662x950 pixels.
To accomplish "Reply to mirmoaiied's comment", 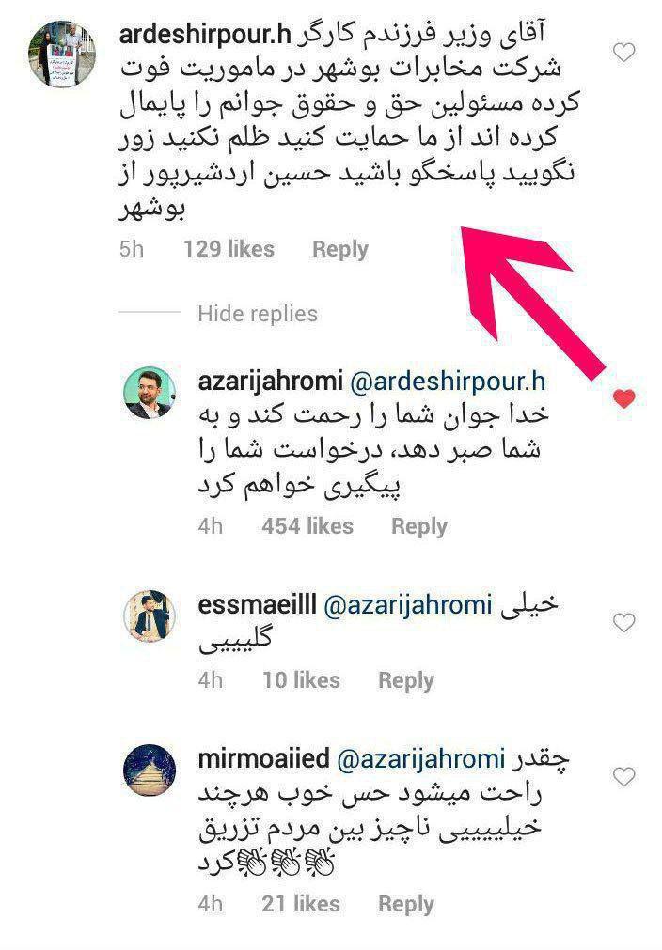I will [x=406, y=904].
